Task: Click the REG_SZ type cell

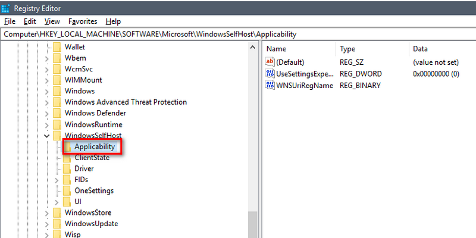Action: 352,62
